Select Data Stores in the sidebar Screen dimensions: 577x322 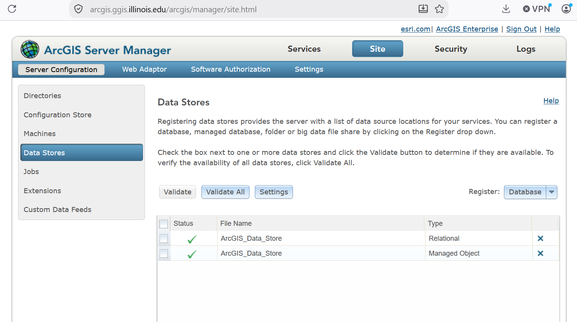(81, 153)
